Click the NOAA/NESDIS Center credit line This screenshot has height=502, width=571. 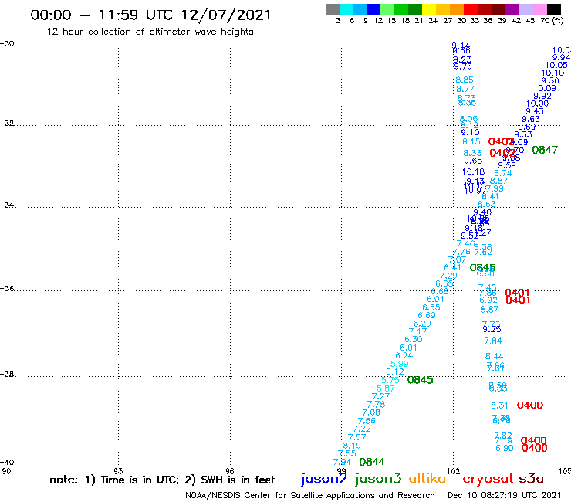310,496
